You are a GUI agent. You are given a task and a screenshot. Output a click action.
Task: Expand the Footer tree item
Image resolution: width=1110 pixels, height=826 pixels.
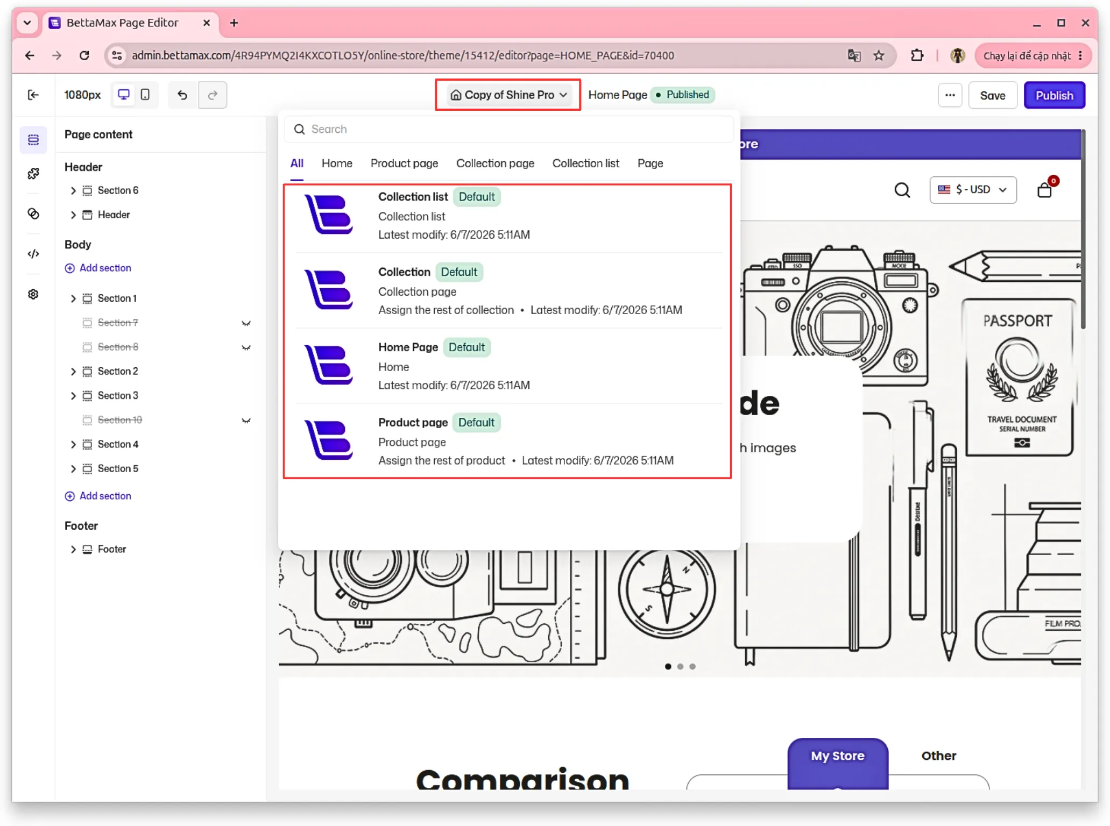pos(73,550)
